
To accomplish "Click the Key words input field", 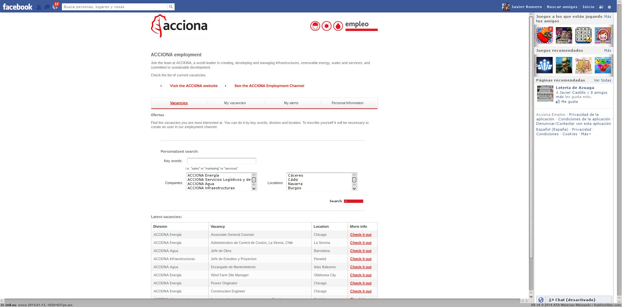I will pyautogui.click(x=221, y=161).
